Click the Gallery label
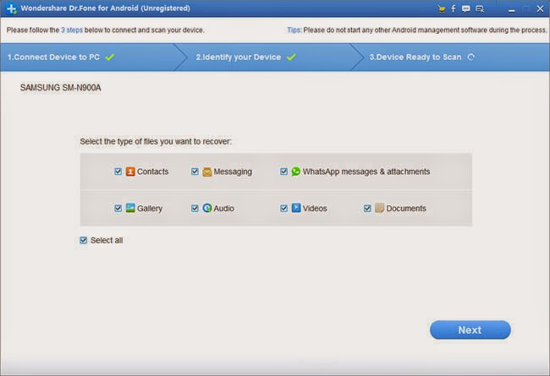Image resolution: width=550 pixels, height=376 pixels. click(x=150, y=208)
